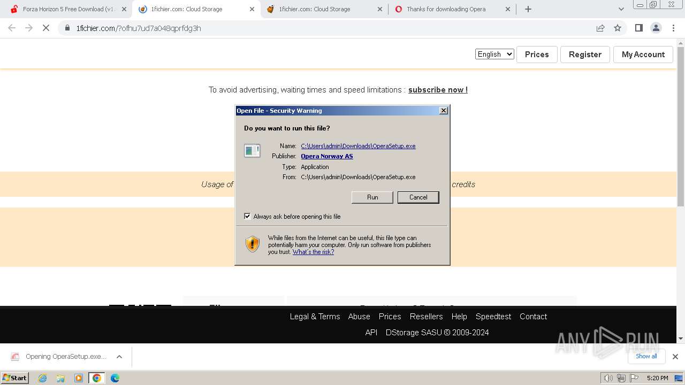The height and width of the screenshot is (385, 685).
Task: Launch Internet Explorer from taskbar
Action: (43, 378)
